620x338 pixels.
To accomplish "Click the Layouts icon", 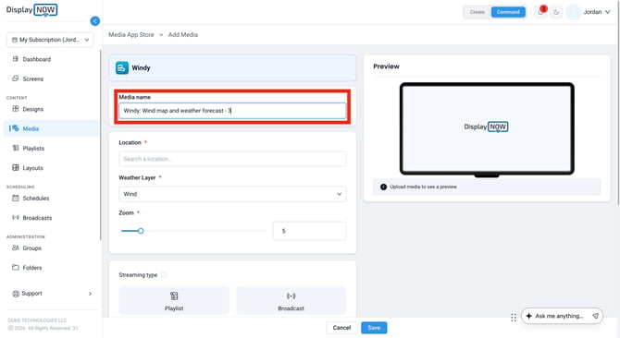I will 16,168.
